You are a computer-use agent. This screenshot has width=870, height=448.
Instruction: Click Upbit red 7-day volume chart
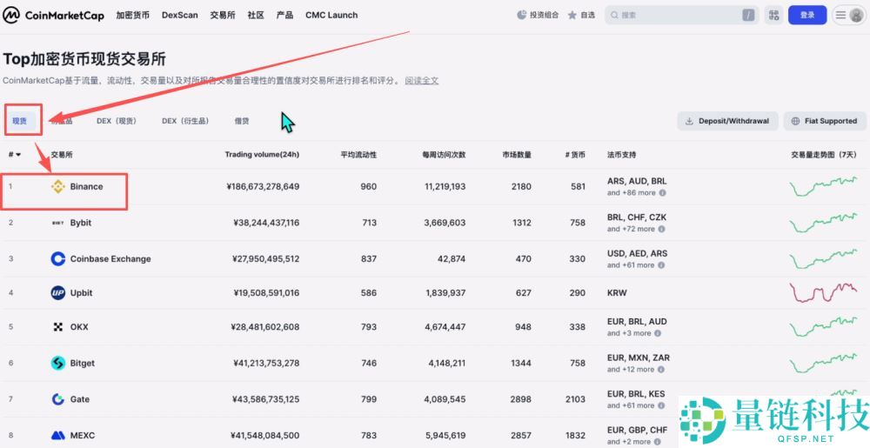(x=823, y=292)
